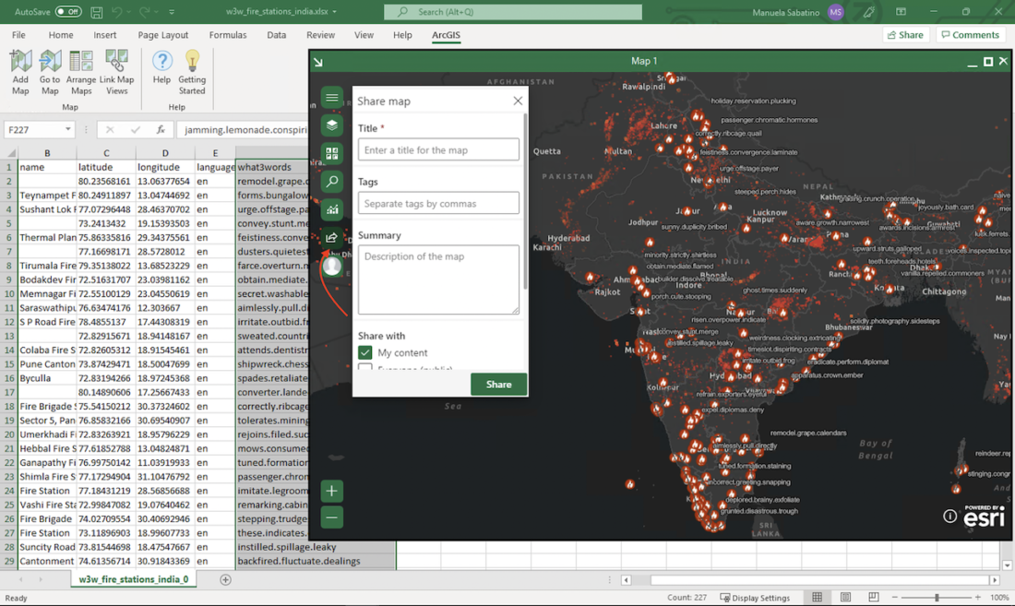This screenshot has width=1015, height=606.
Task: Click in the map Title input field
Action: click(438, 149)
